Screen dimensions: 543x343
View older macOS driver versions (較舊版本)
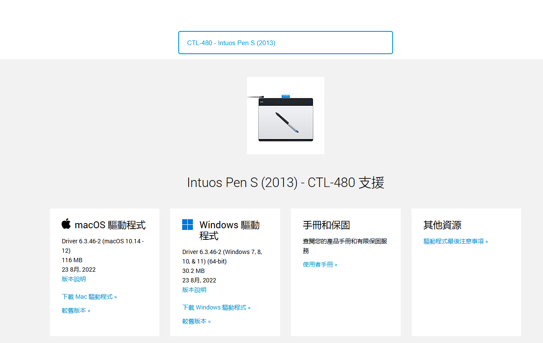click(76, 310)
